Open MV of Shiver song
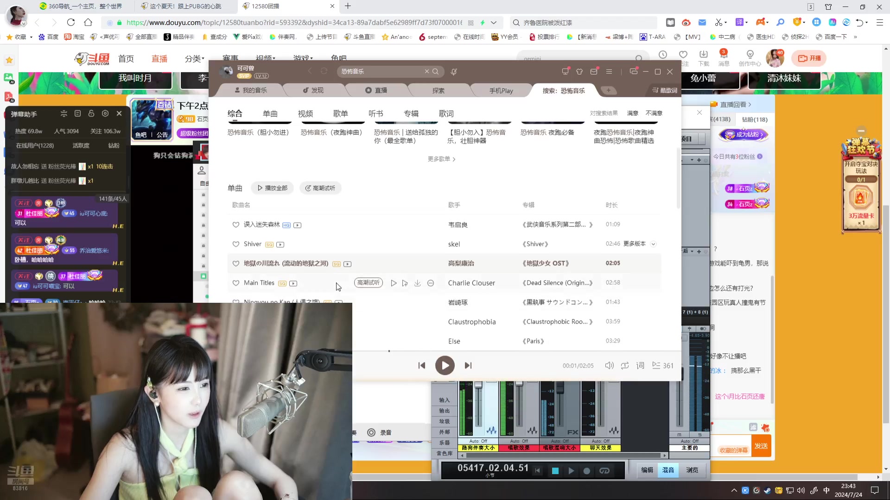 coord(280,244)
